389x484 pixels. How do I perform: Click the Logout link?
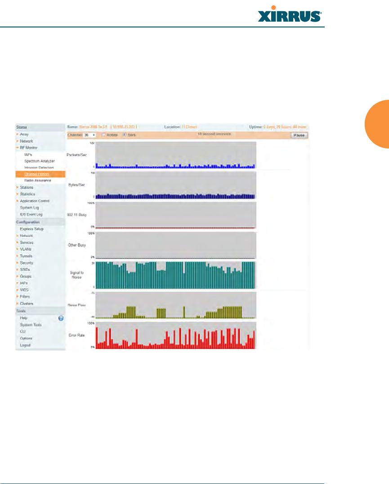25,345
